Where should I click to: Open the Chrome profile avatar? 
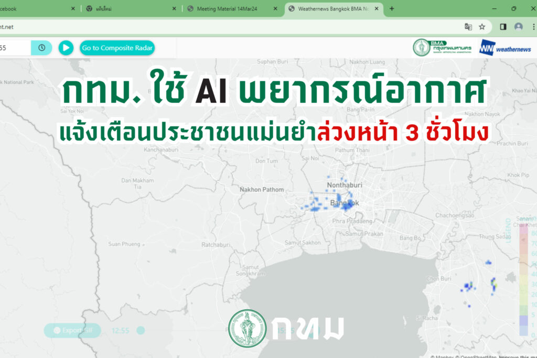coord(518,27)
